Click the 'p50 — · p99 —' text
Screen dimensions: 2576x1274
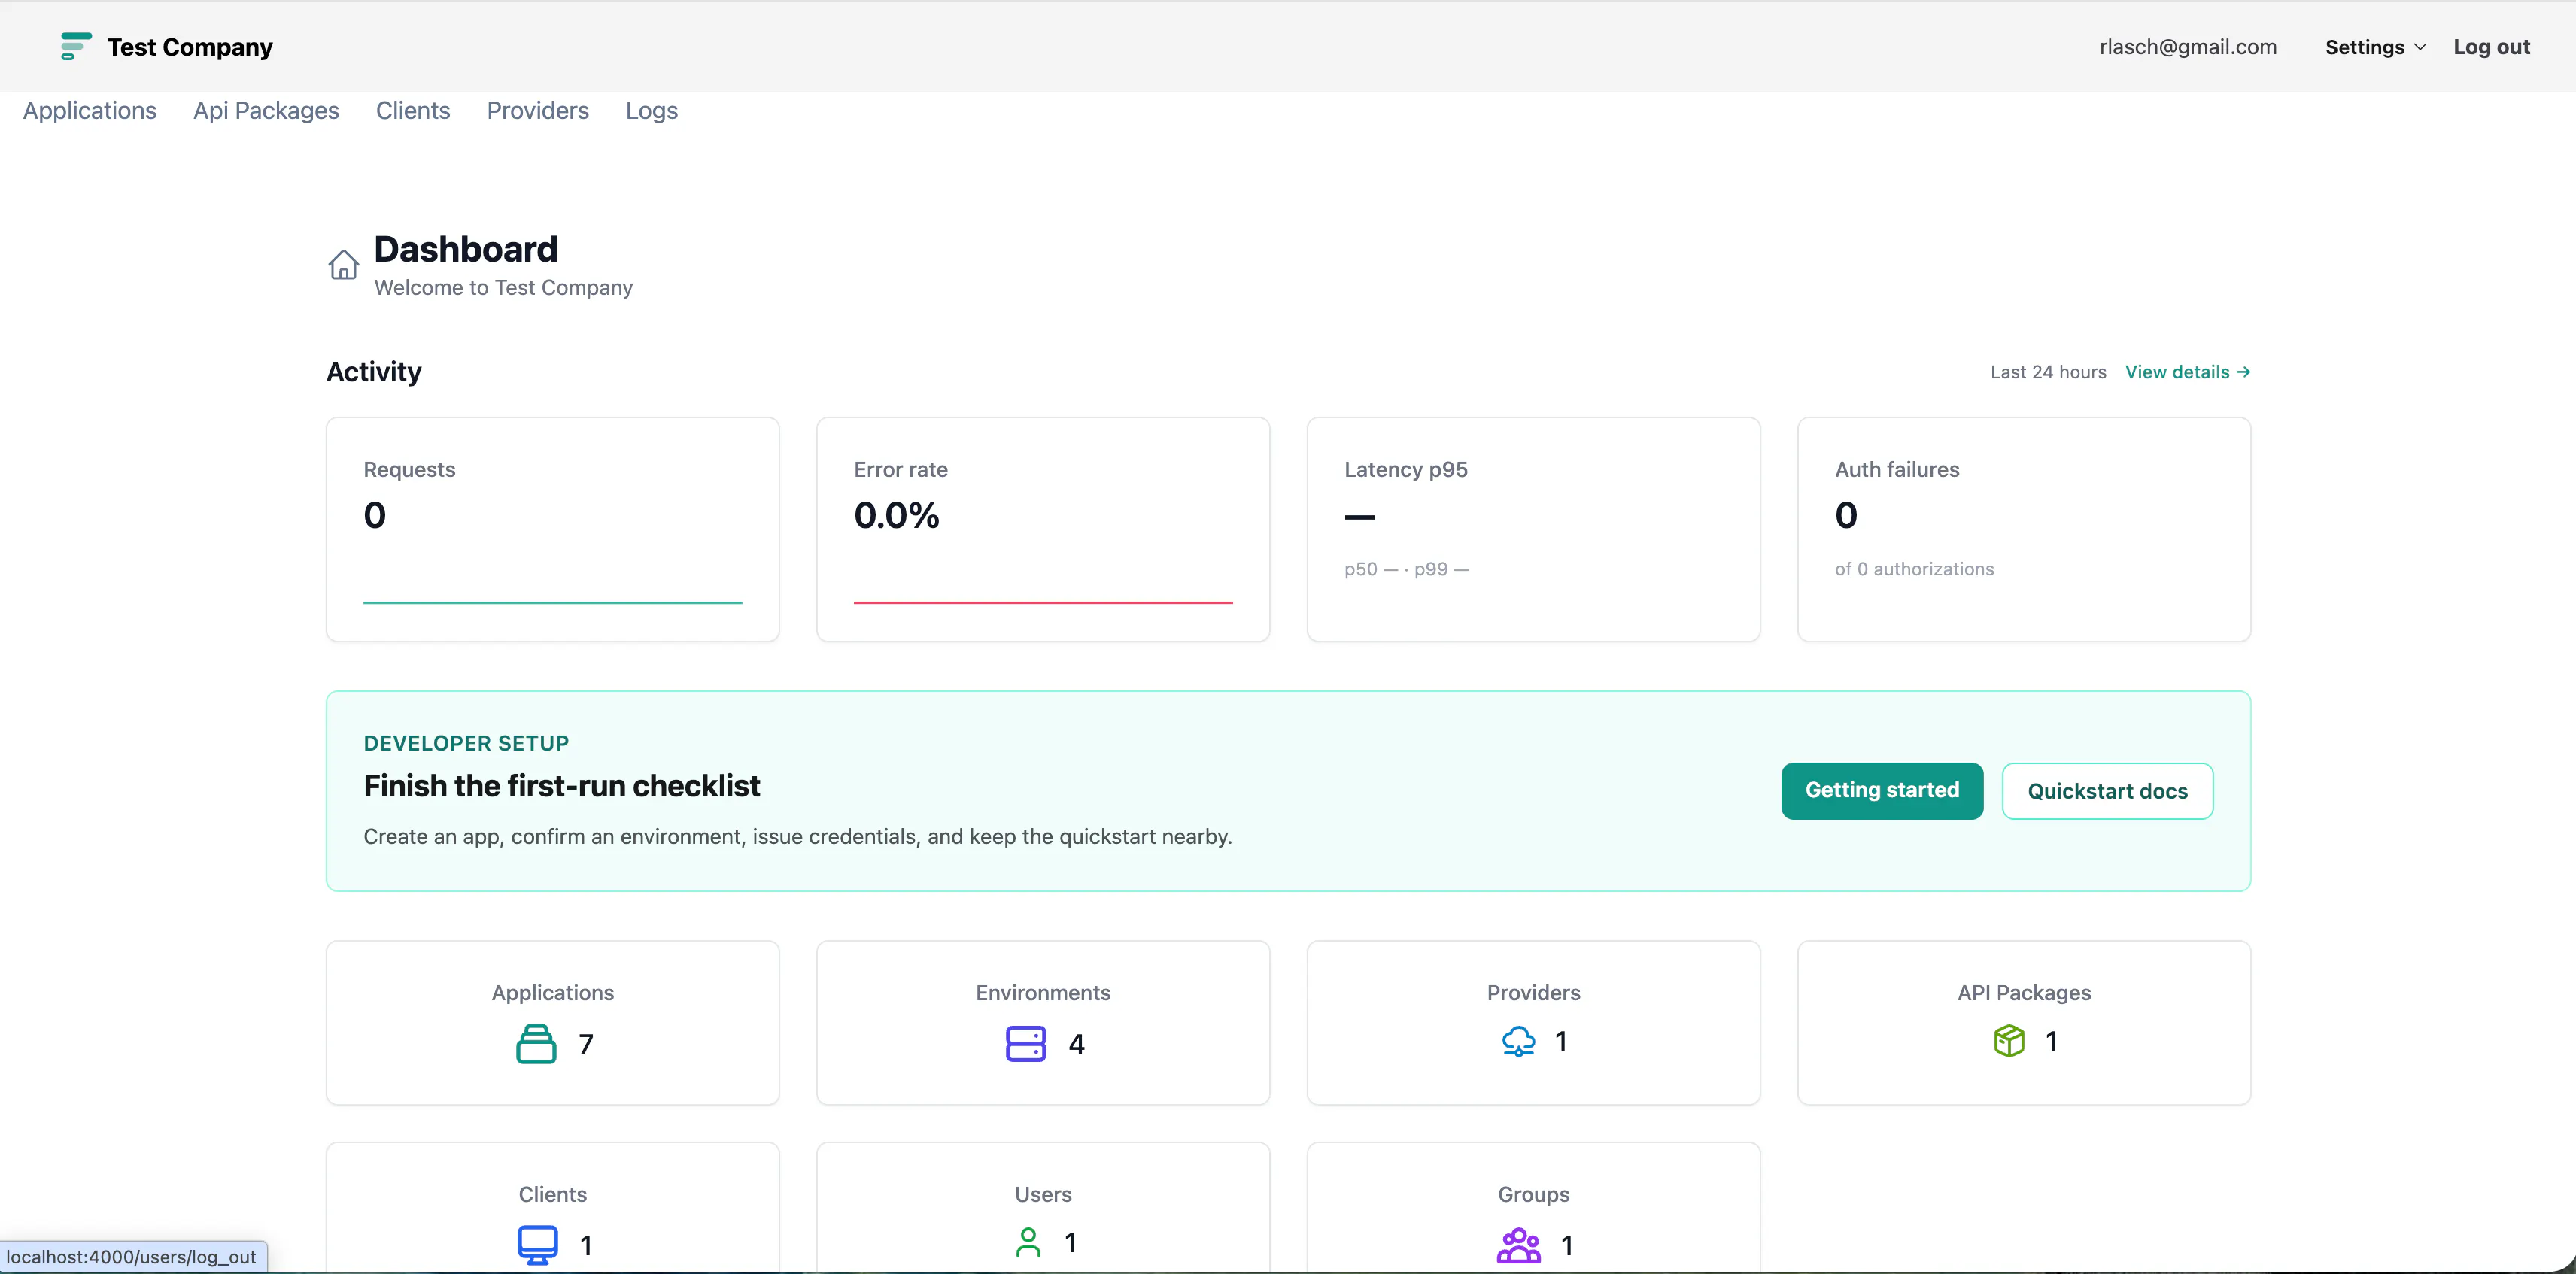pos(1406,569)
